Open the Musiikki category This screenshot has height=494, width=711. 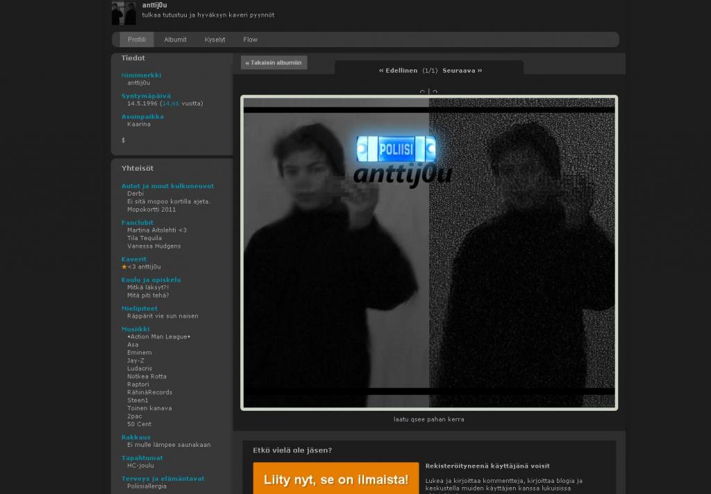pos(135,329)
